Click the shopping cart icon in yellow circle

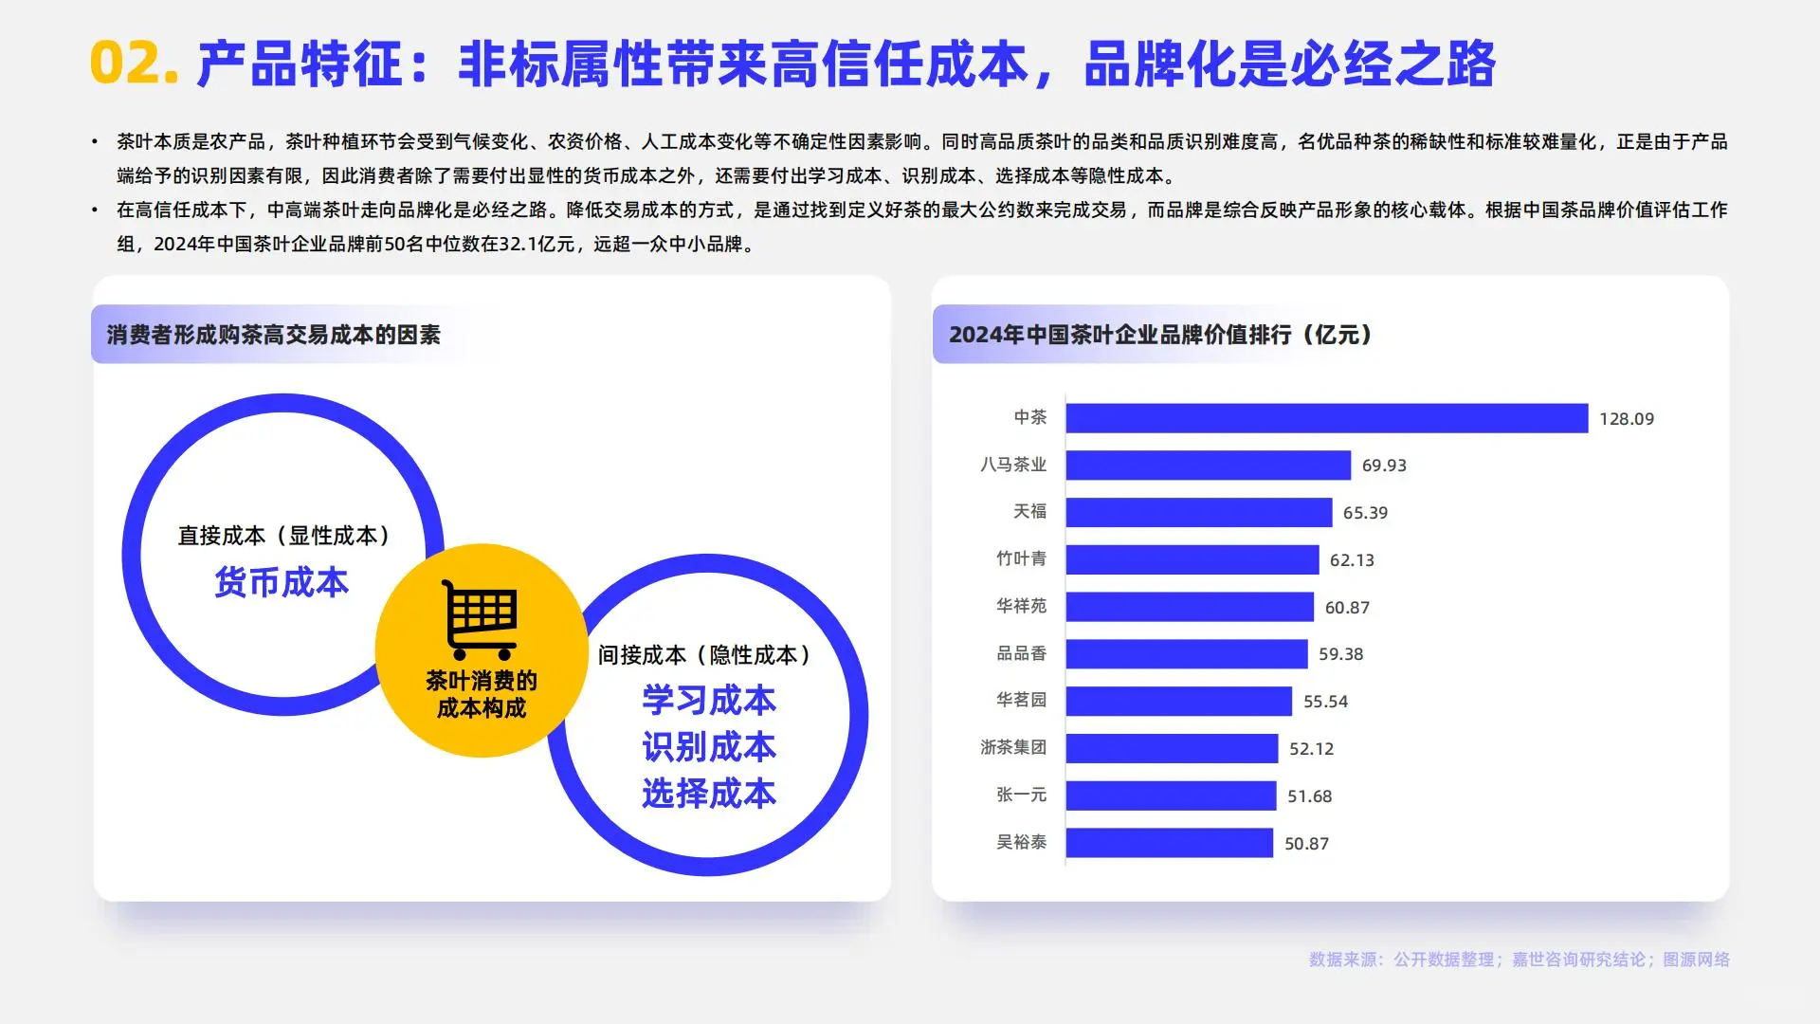[x=482, y=619]
